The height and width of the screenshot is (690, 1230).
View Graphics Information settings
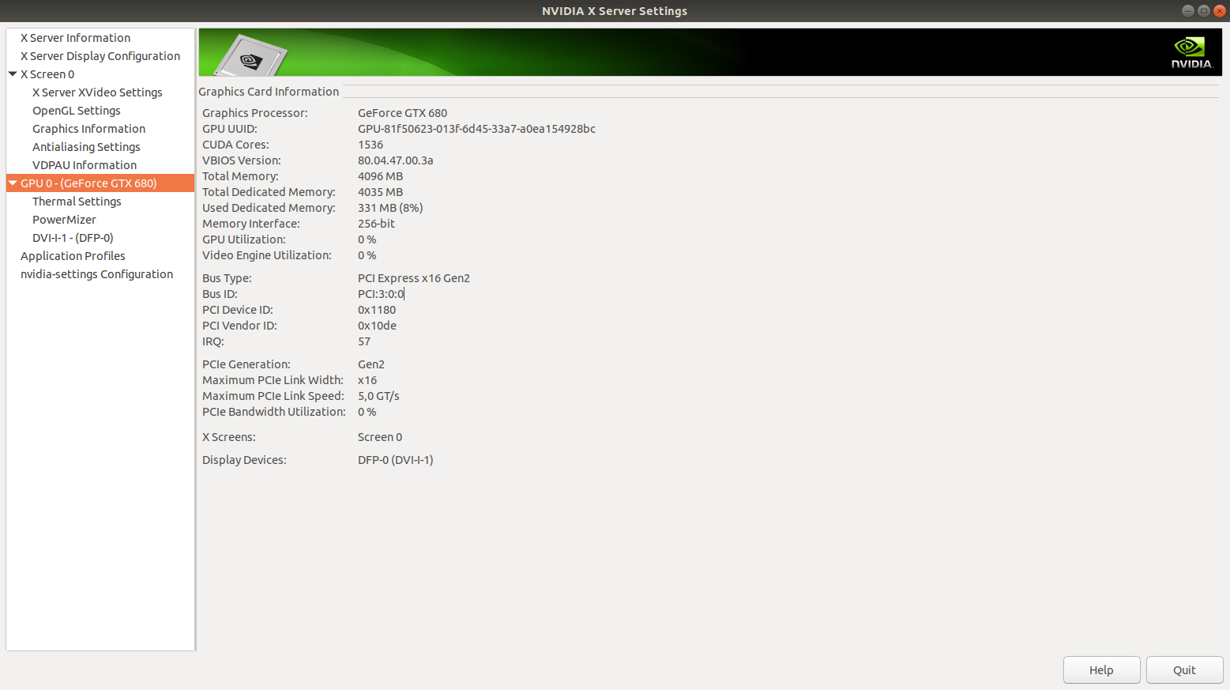click(88, 128)
